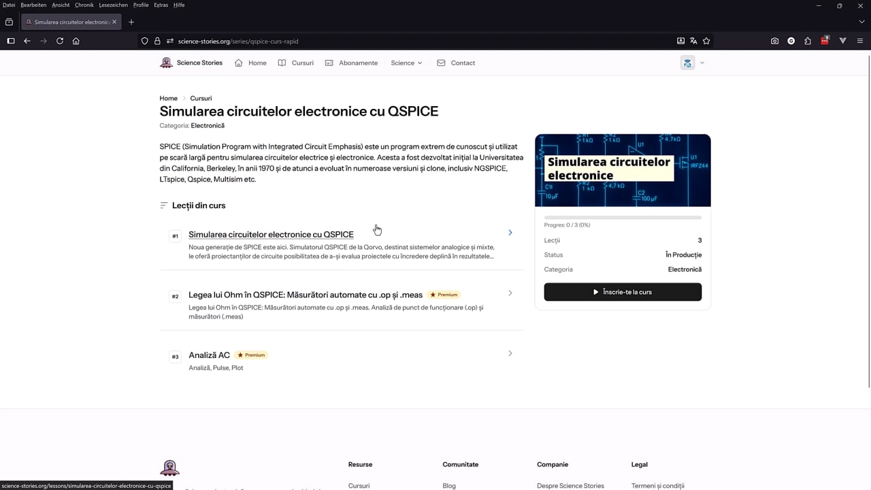Open the Blog footer link
This screenshot has width=871, height=490.
pyautogui.click(x=449, y=486)
